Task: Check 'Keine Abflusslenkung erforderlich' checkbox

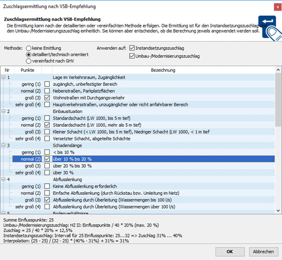Action: [47, 186]
